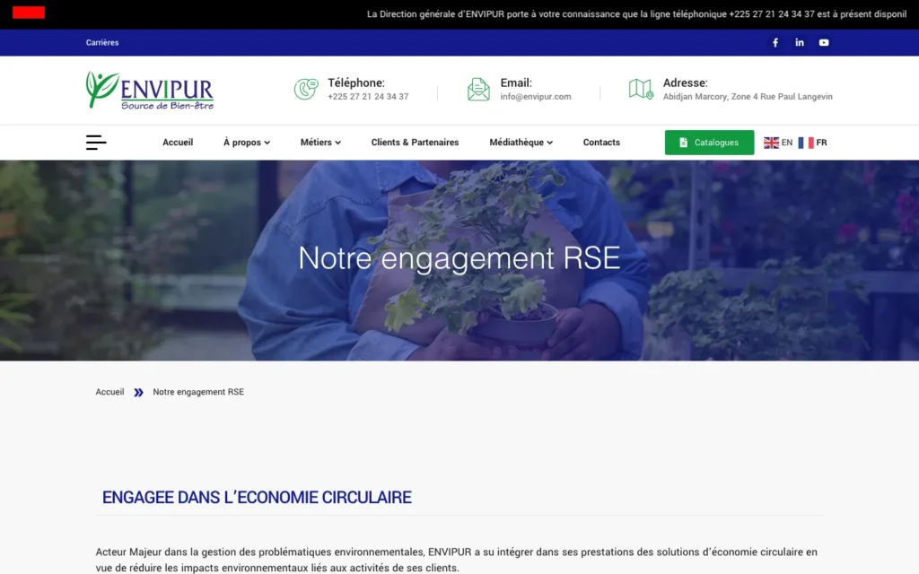Expand the Médiathèque dropdown menu
This screenshot has width=919, height=574.
(x=521, y=143)
